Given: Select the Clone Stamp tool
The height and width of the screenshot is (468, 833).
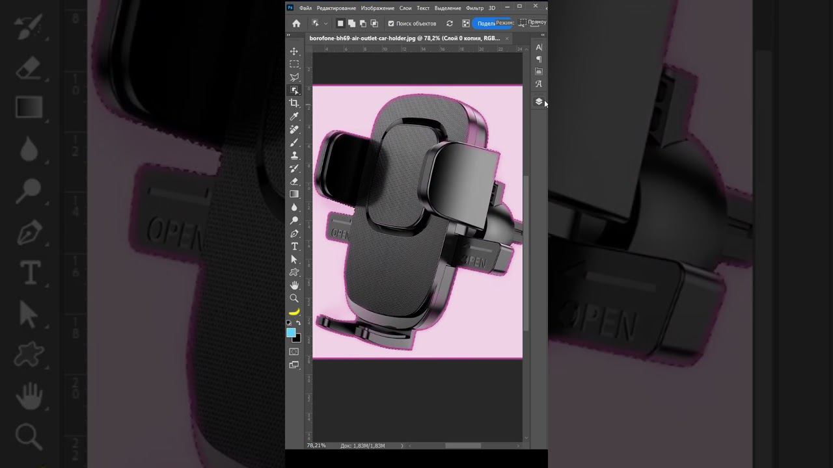Looking at the screenshot, I should click(x=294, y=155).
